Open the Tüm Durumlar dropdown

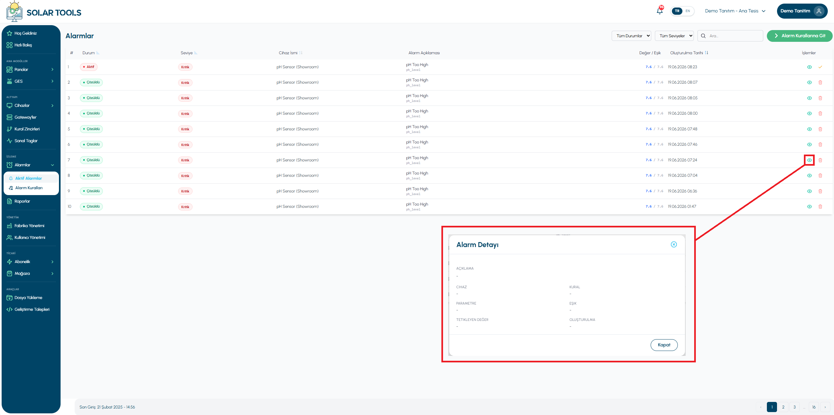pos(631,36)
